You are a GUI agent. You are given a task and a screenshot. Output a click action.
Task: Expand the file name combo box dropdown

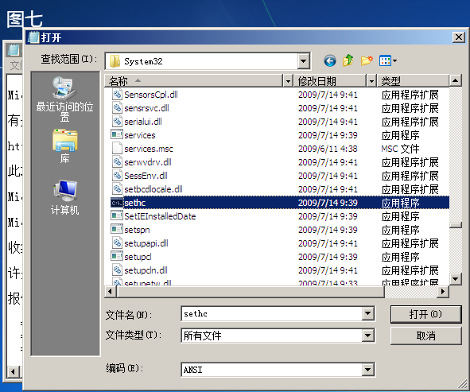click(x=367, y=314)
